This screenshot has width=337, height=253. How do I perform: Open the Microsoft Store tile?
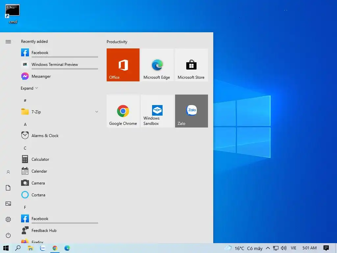[191, 65]
